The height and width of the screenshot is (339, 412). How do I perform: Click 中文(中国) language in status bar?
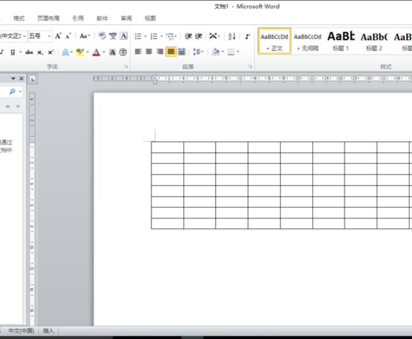[x=21, y=330]
